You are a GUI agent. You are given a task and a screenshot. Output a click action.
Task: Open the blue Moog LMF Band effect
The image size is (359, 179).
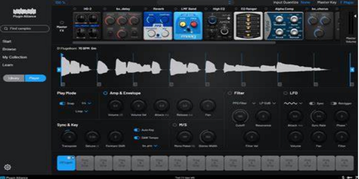(188, 26)
